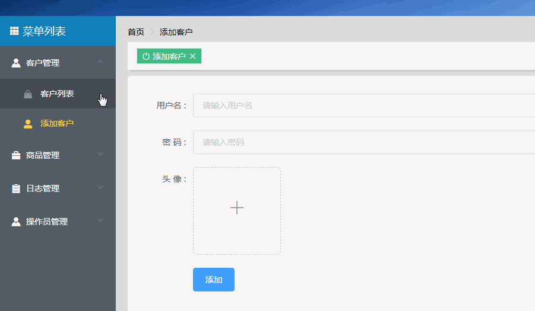Click the user icon beside 操作员管理
The image size is (535, 311).
[16, 222]
